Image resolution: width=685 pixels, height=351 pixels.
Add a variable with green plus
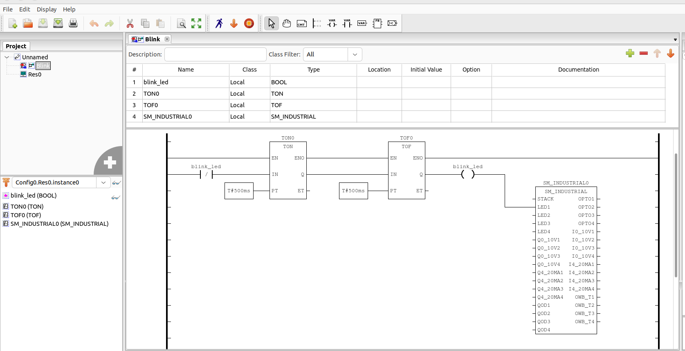630,53
